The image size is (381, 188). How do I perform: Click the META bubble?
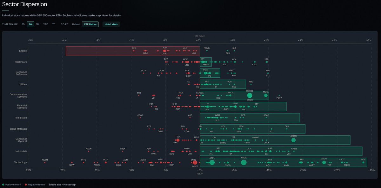pyautogui.click(x=266, y=95)
